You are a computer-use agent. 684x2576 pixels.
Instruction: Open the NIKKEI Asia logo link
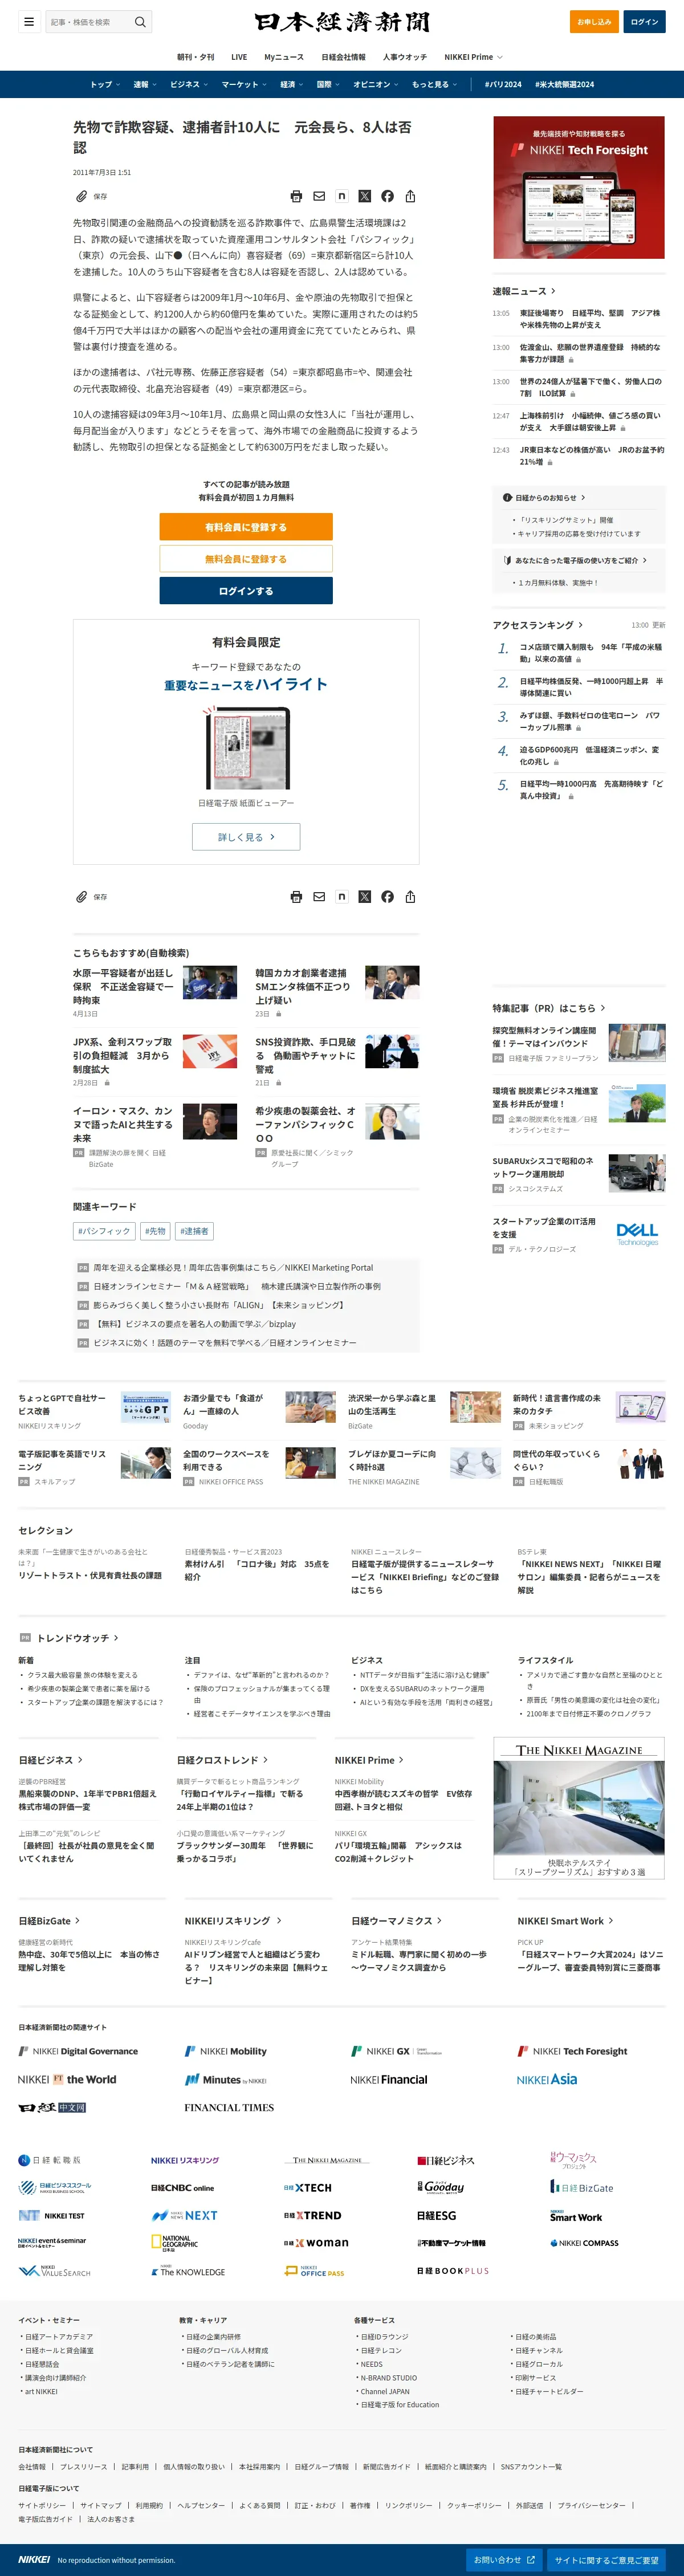coord(547,2079)
